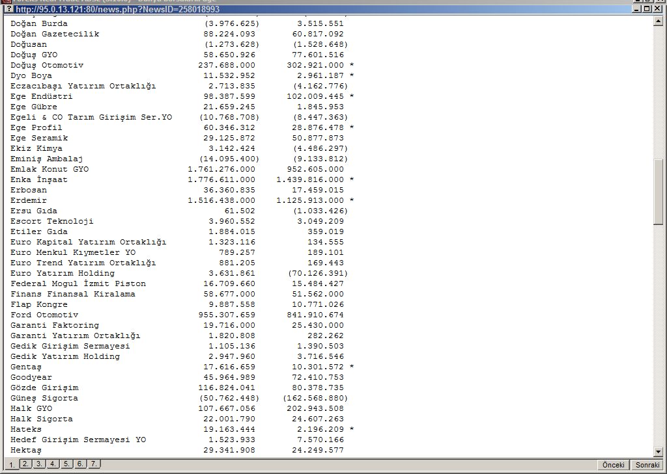667x474 pixels.
Task: Click Euro Kapital Yatırım Ortaklığı row
Action: (89, 242)
